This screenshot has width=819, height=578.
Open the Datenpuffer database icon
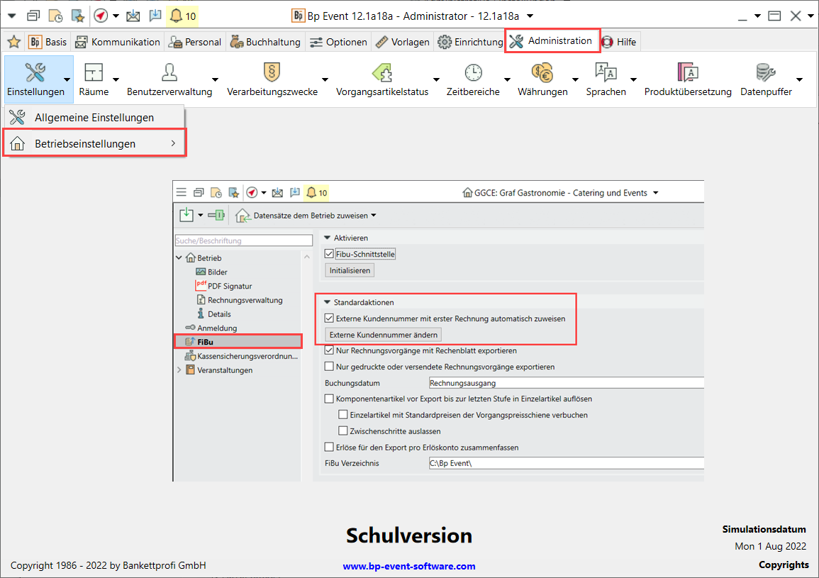766,72
